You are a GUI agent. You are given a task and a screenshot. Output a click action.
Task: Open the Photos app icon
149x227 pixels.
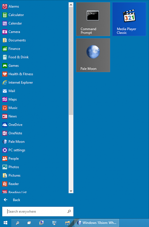[x=5, y=167]
